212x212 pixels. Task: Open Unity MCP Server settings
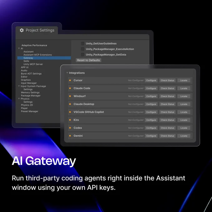tap(33, 64)
